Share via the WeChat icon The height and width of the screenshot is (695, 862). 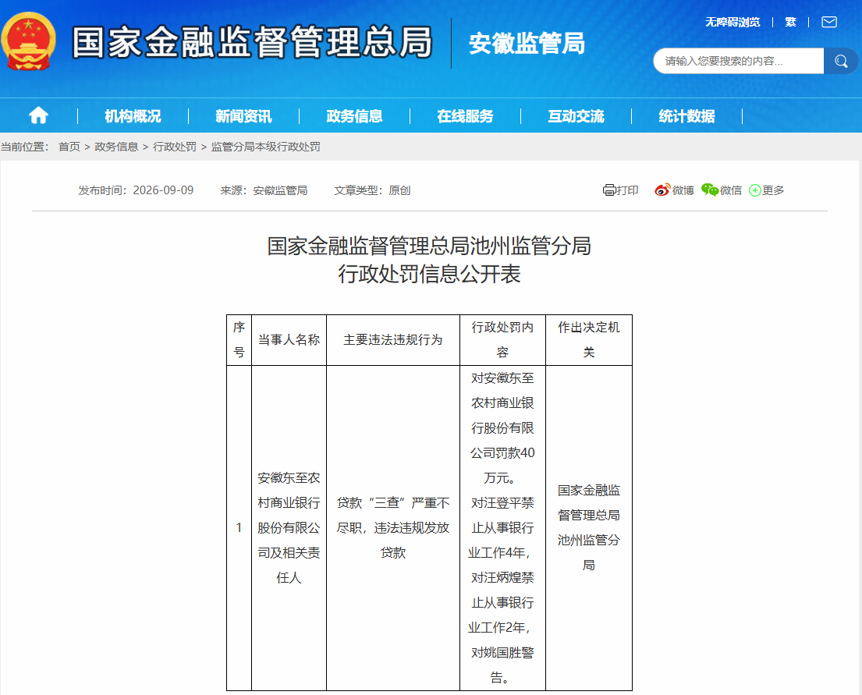[710, 190]
